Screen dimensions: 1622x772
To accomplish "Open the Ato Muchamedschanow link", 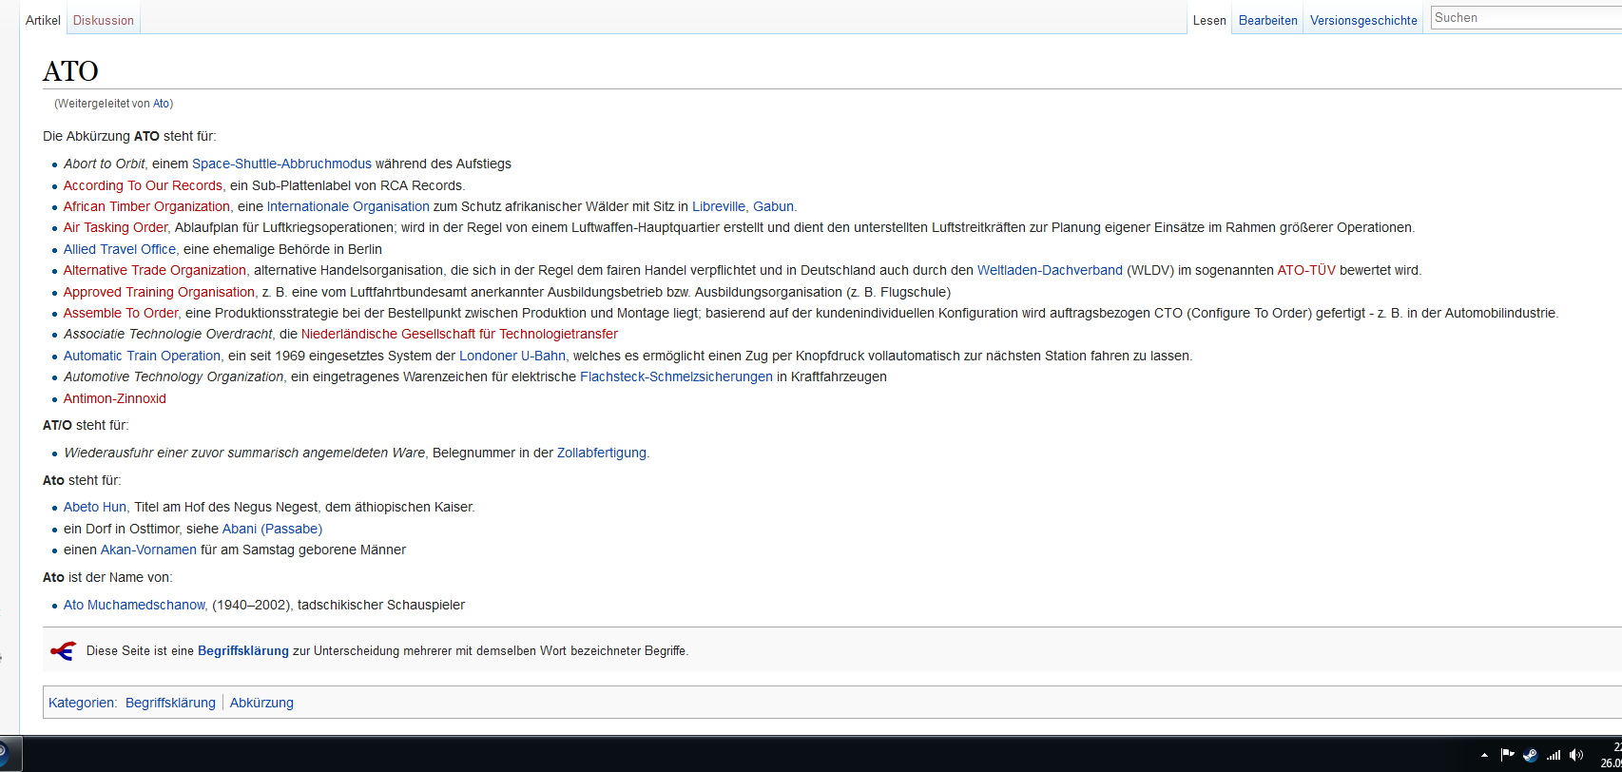I will (134, 605).
